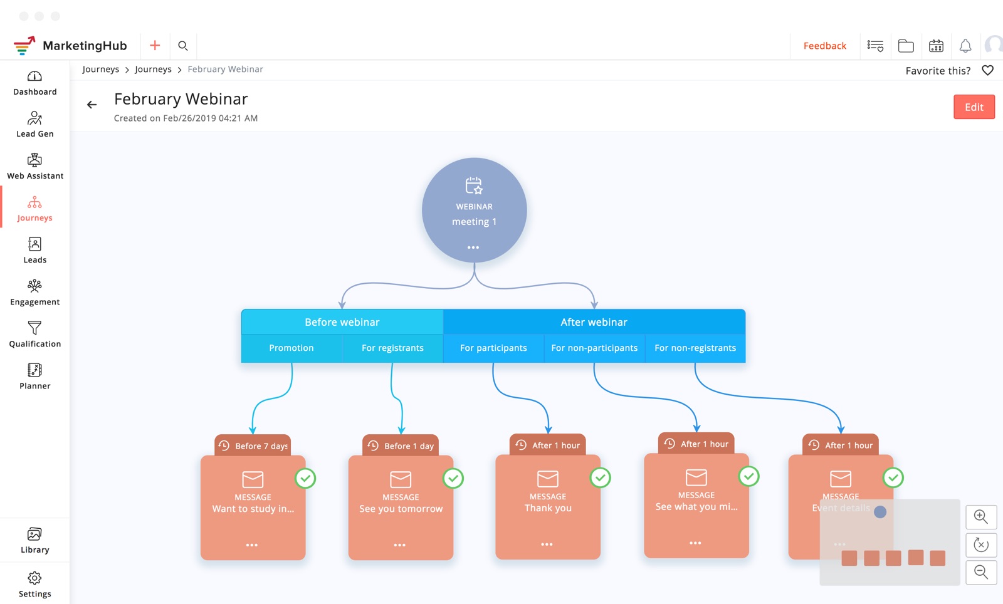Screen dimensions: 1003x604
Task: Select the After webinar header
Action: pyautogui.click(x=594, y=322)
